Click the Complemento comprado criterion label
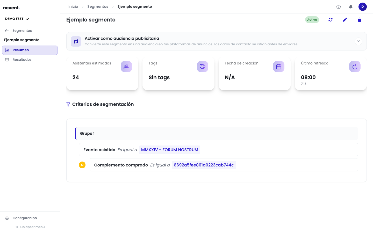This screenshot has width=373, height=233. pos(121,165)
